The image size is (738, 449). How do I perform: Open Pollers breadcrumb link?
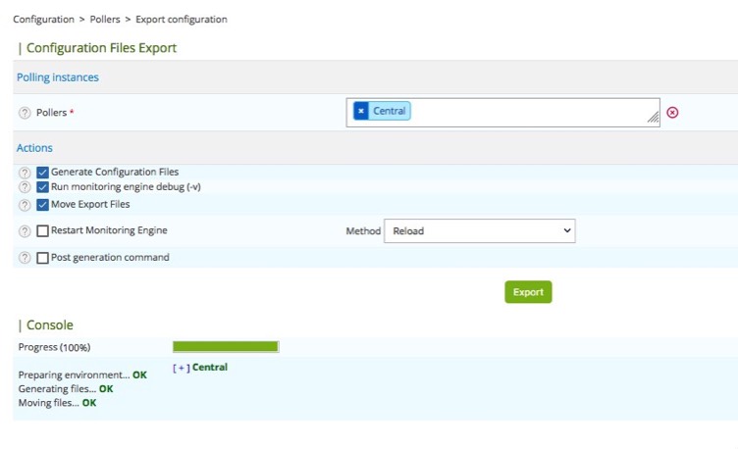(107, 20)
